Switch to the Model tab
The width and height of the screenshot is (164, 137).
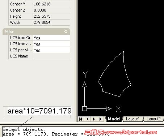[x=114, y=119]
